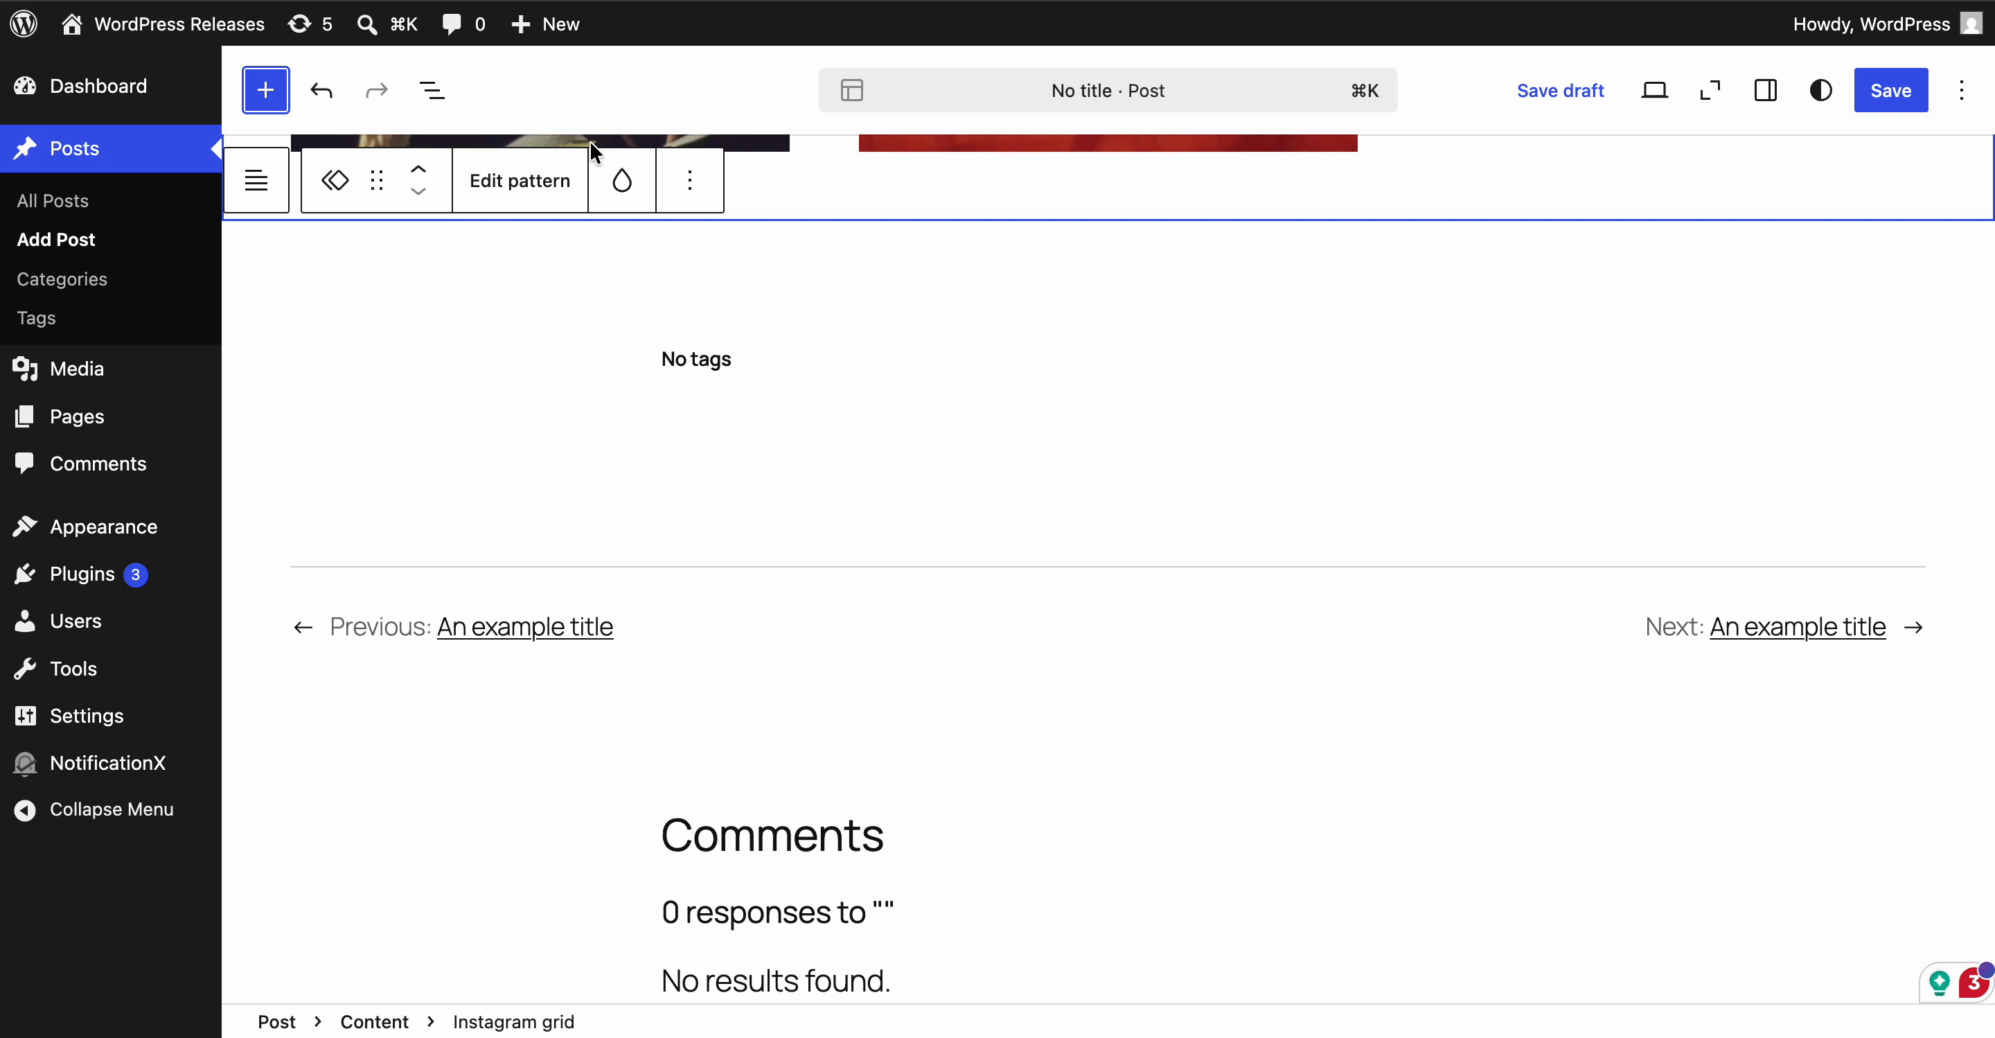Open the 5 pending updates
The image size is (1995, 1038).
pos(310,24)
